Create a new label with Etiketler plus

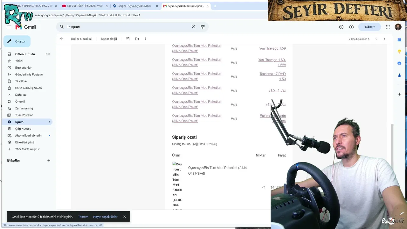[49, 161]
